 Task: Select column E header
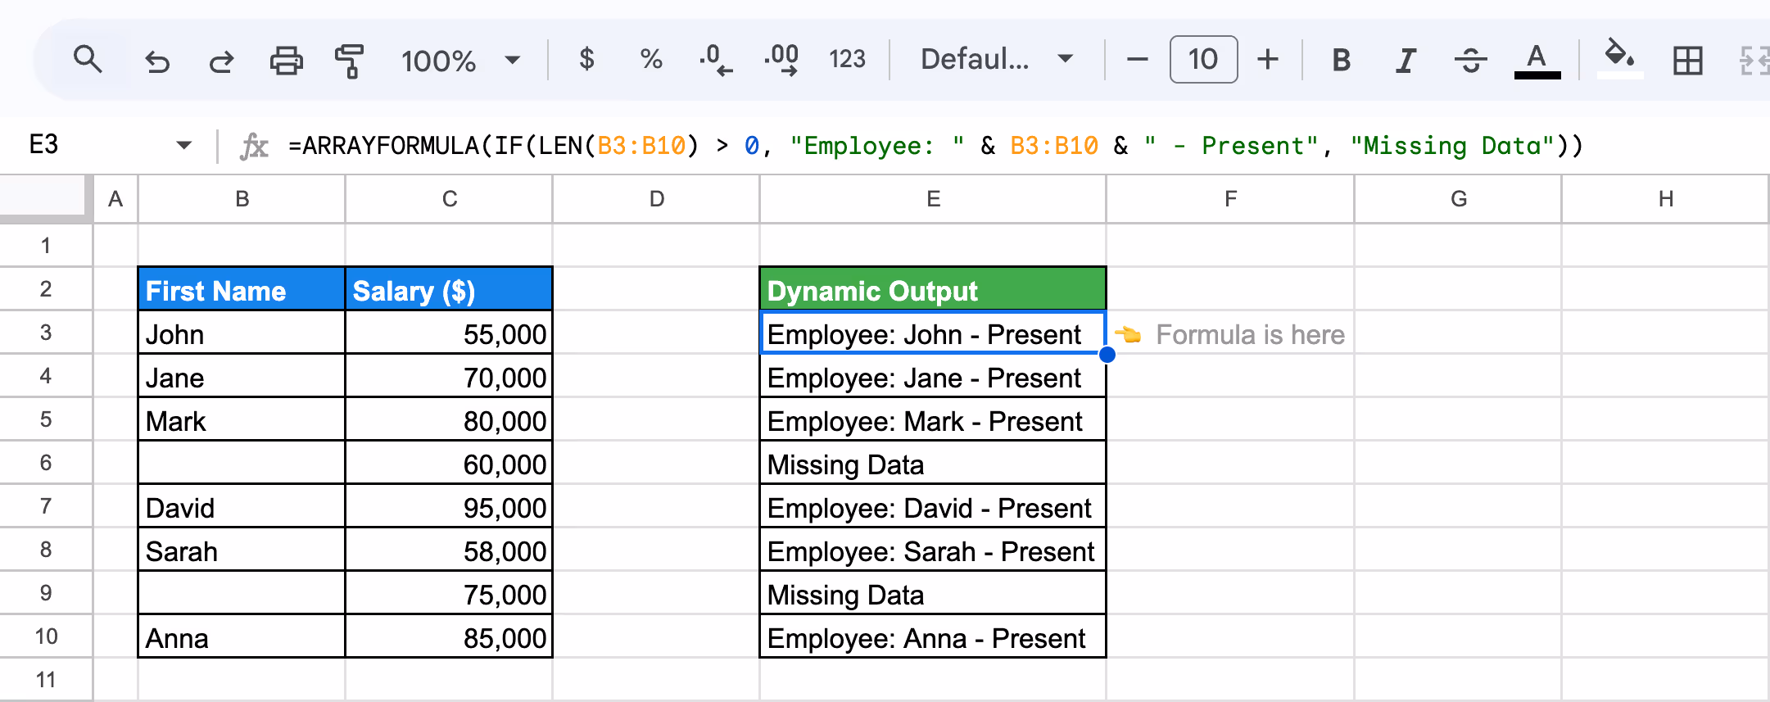(x=933, y=199)
